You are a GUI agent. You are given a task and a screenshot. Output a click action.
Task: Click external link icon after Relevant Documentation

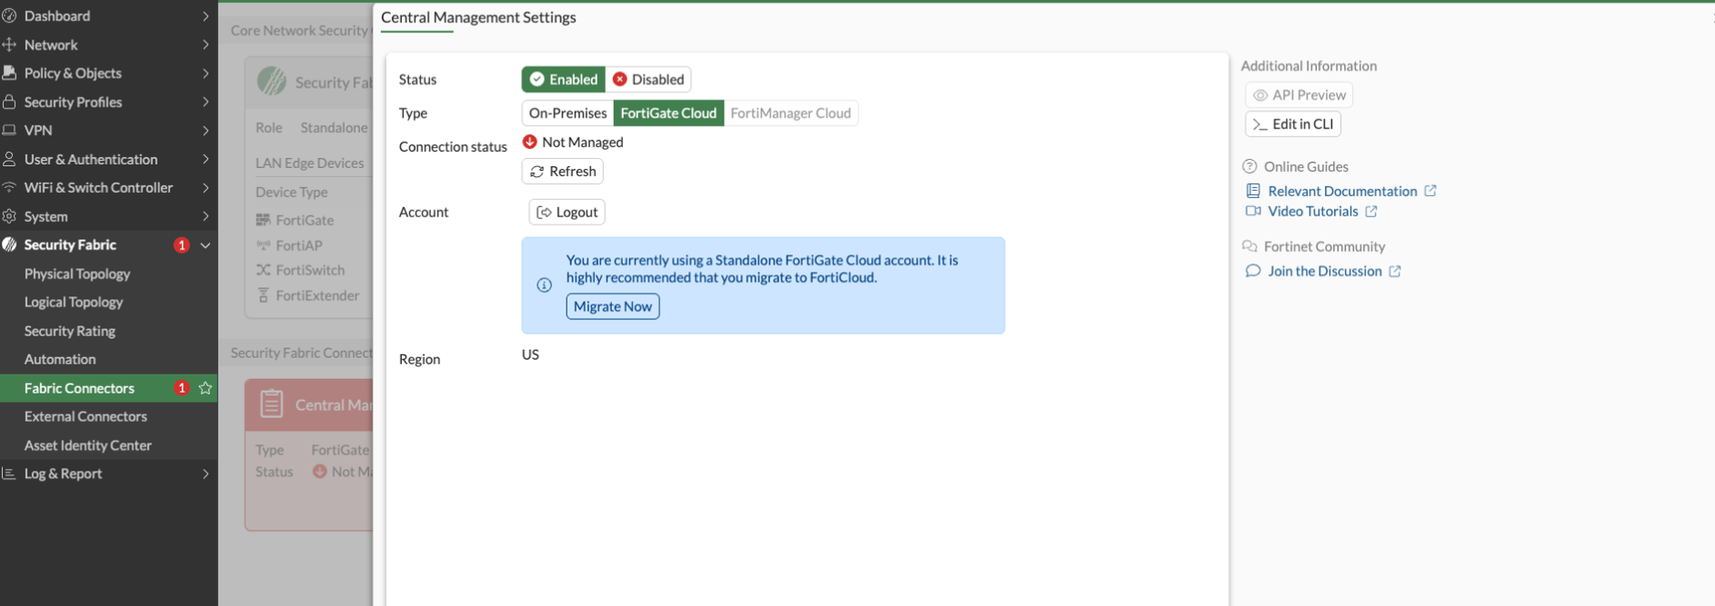pyautogui.click(x=1430, y=191)
